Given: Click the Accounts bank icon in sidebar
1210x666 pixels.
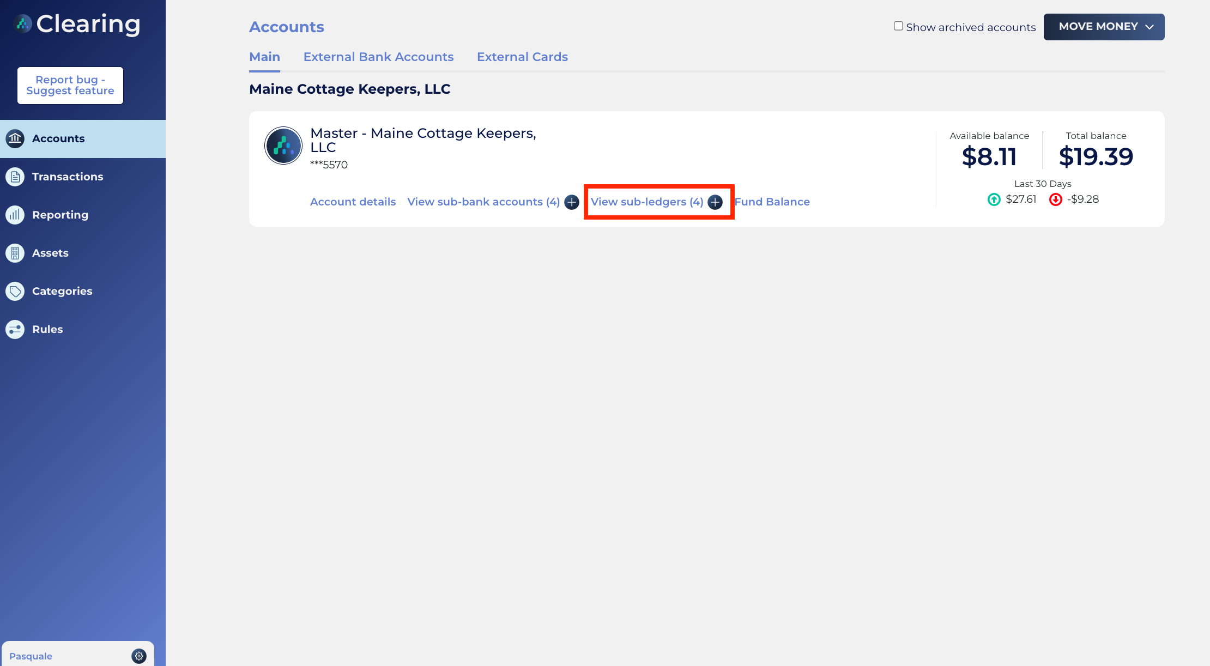Looking at the screenshot, I should tap(15, 138).
